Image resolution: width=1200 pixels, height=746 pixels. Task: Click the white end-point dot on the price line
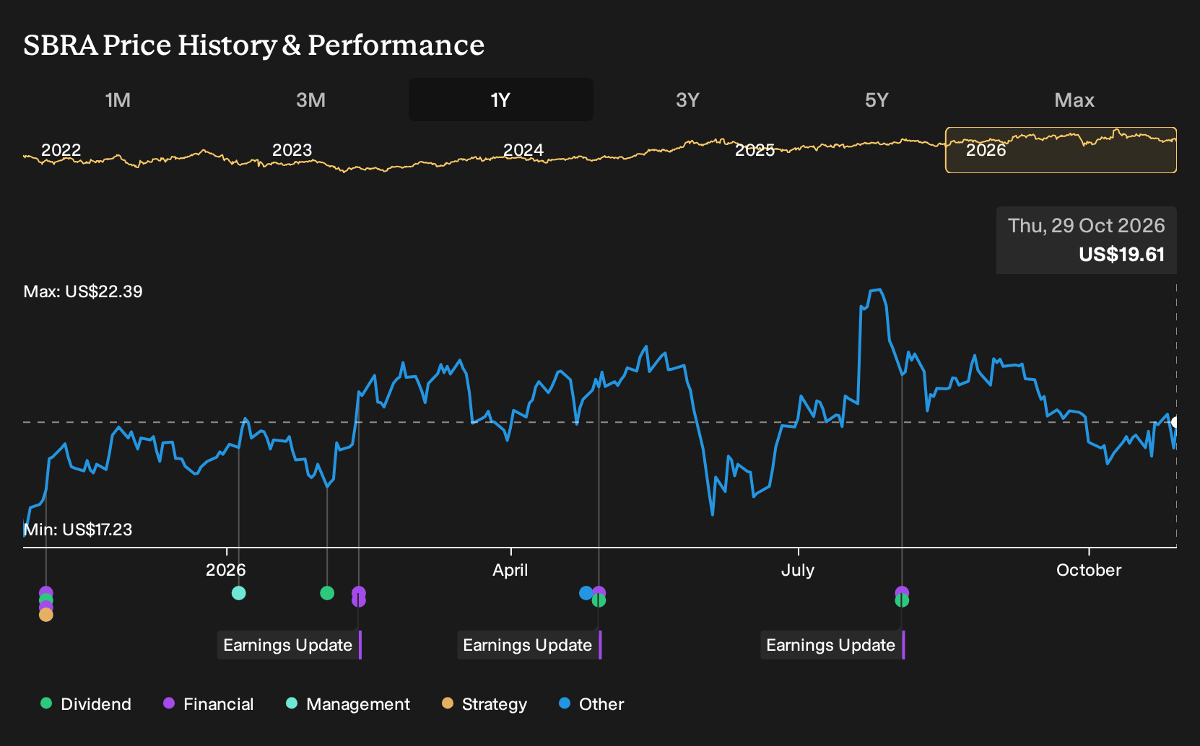pyautogui.click(x=1175, y=422)
